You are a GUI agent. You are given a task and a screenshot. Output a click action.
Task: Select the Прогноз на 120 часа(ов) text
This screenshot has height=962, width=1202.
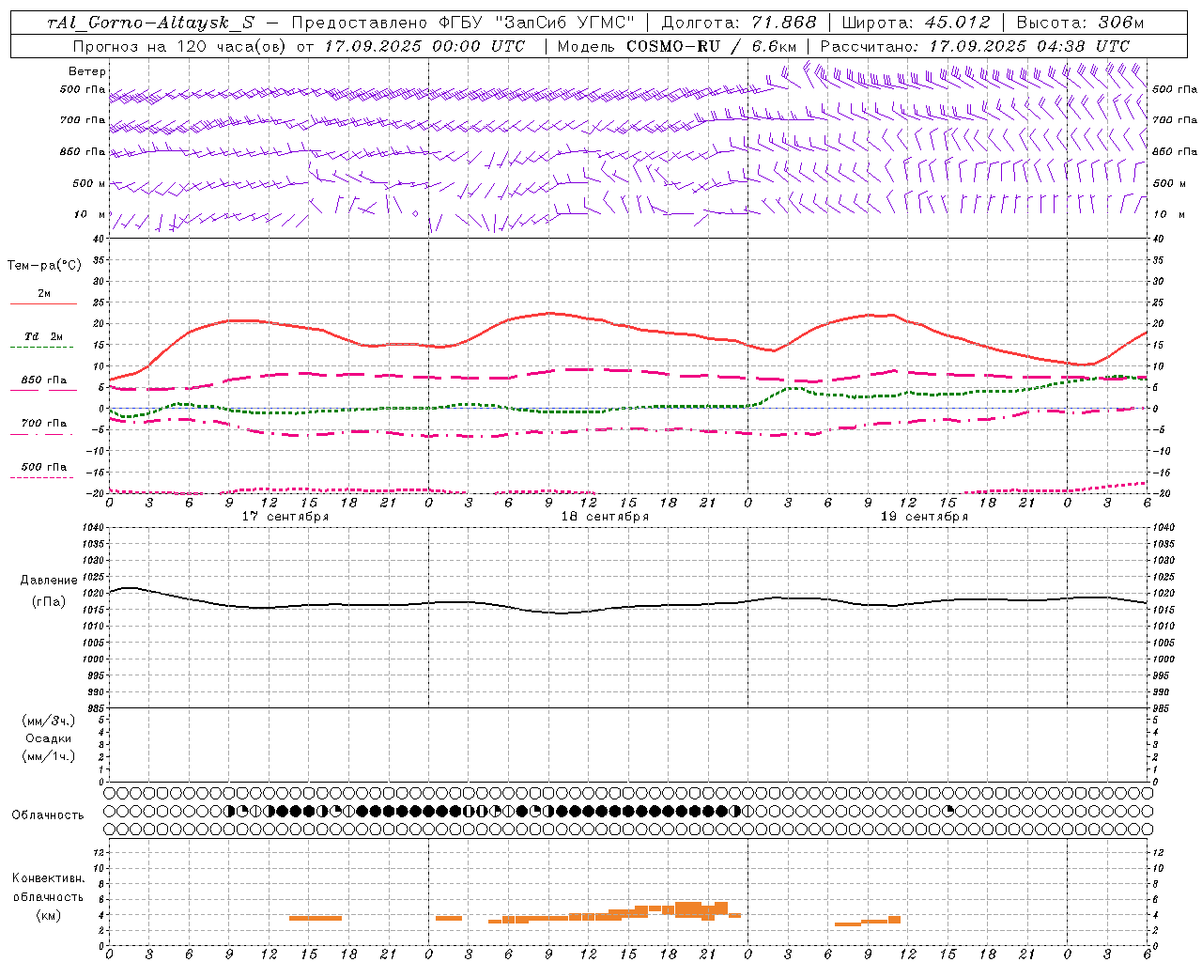pyautogui.click(x=180, y=46)
